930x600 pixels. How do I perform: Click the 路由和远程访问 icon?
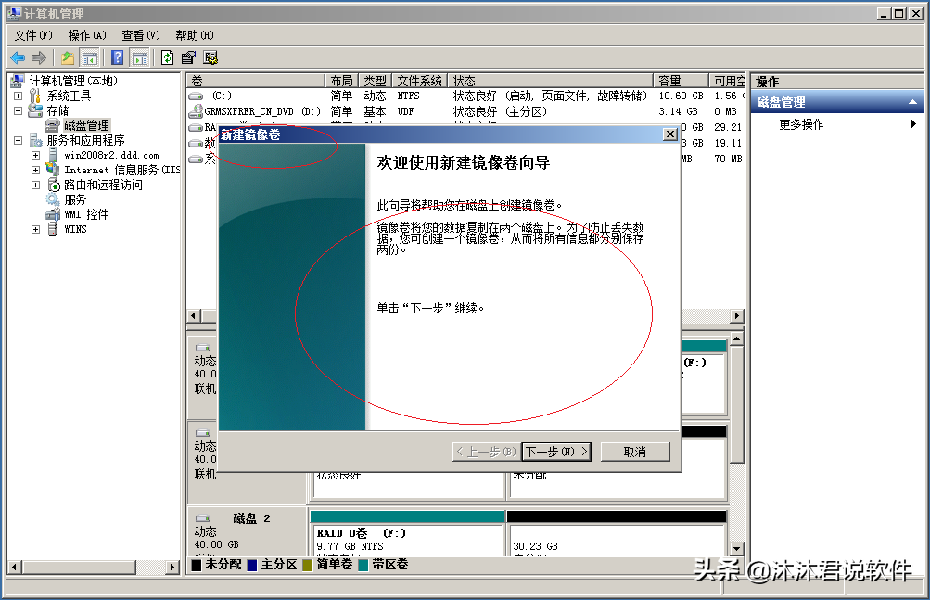54,185
